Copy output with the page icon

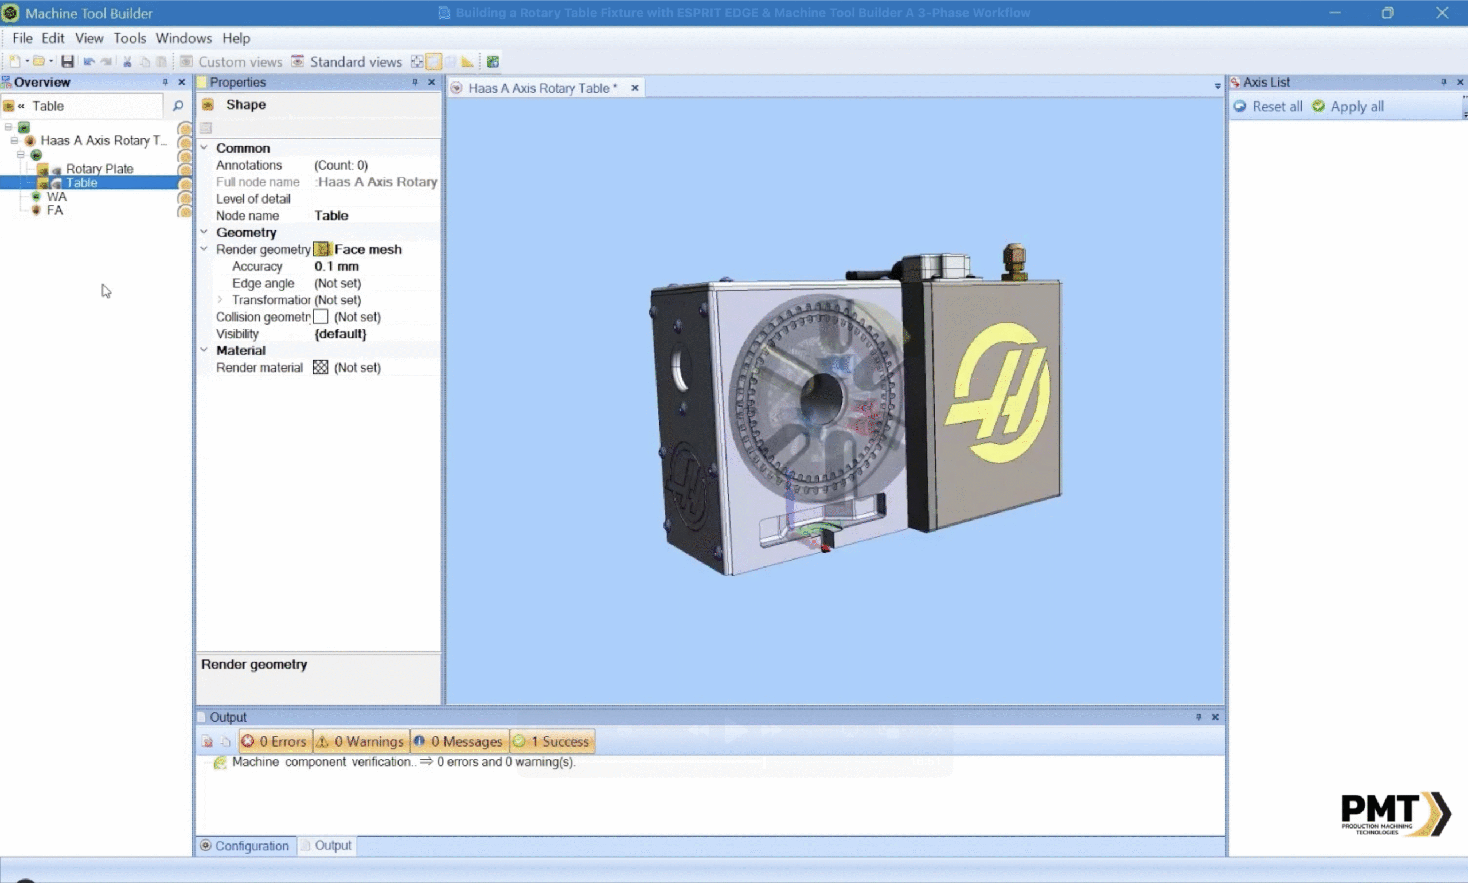[x=225, y=741]
